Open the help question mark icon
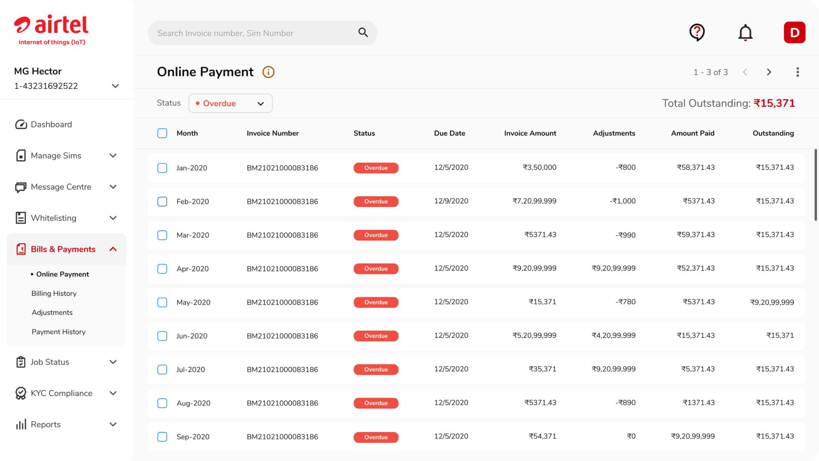819x461 pixels. click(697, 33)
